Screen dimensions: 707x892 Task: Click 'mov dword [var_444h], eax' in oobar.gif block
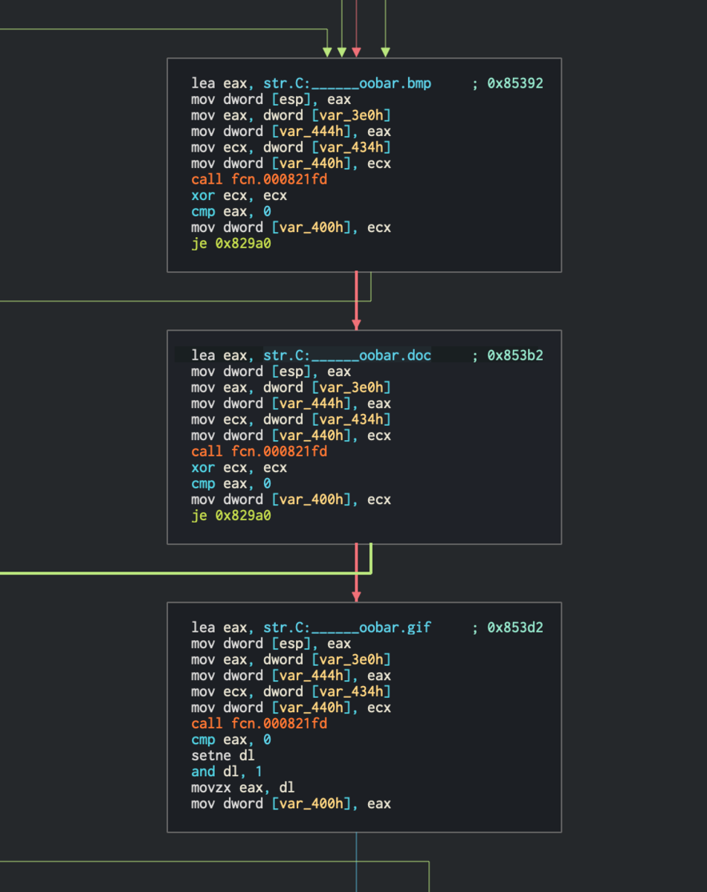coord(291,676)
